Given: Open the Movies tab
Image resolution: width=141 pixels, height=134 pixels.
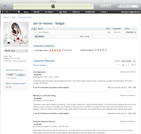Looking at the screenshot, I should pos(37,12).
